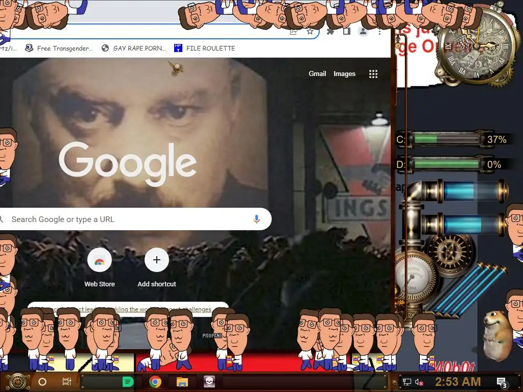Open the Chrome three-dot menu
Screen dimensions: 523x392
pyautogui.click(x=379, y=32)
